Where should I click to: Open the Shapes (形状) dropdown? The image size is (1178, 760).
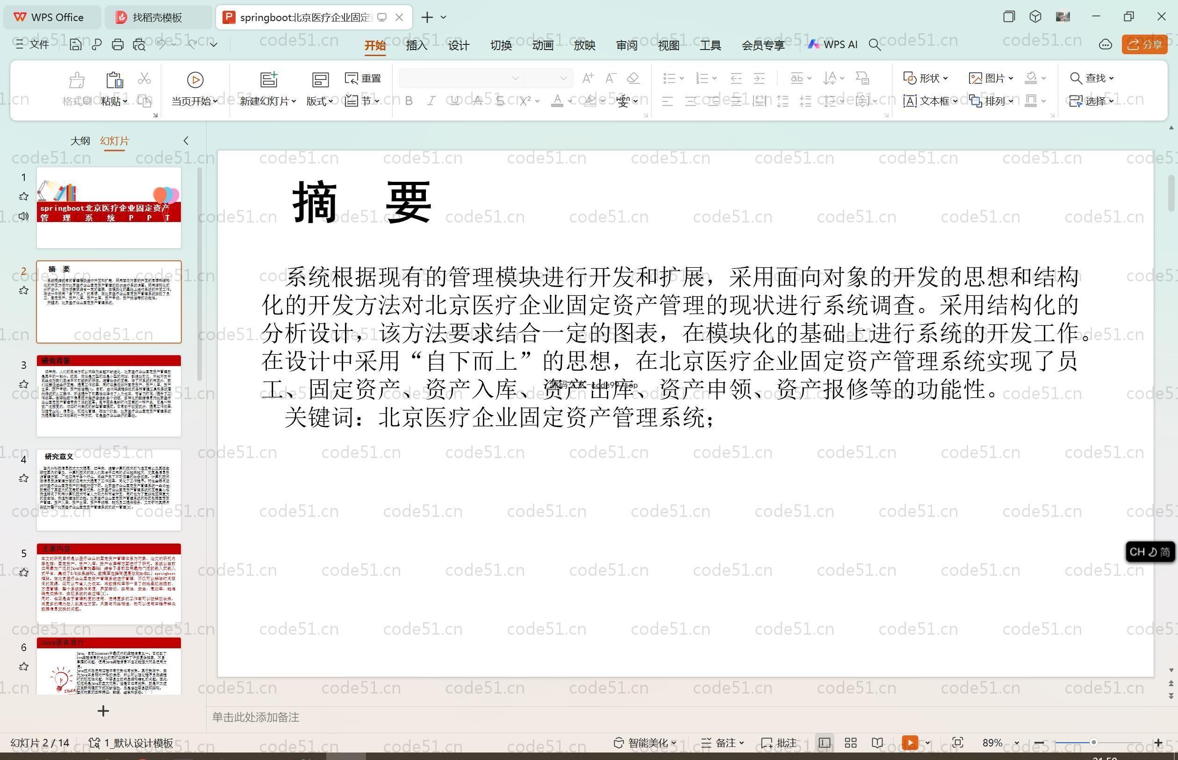[925, 78]
